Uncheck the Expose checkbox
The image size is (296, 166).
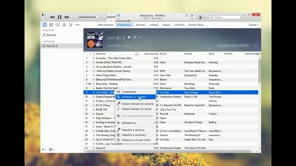93,114
